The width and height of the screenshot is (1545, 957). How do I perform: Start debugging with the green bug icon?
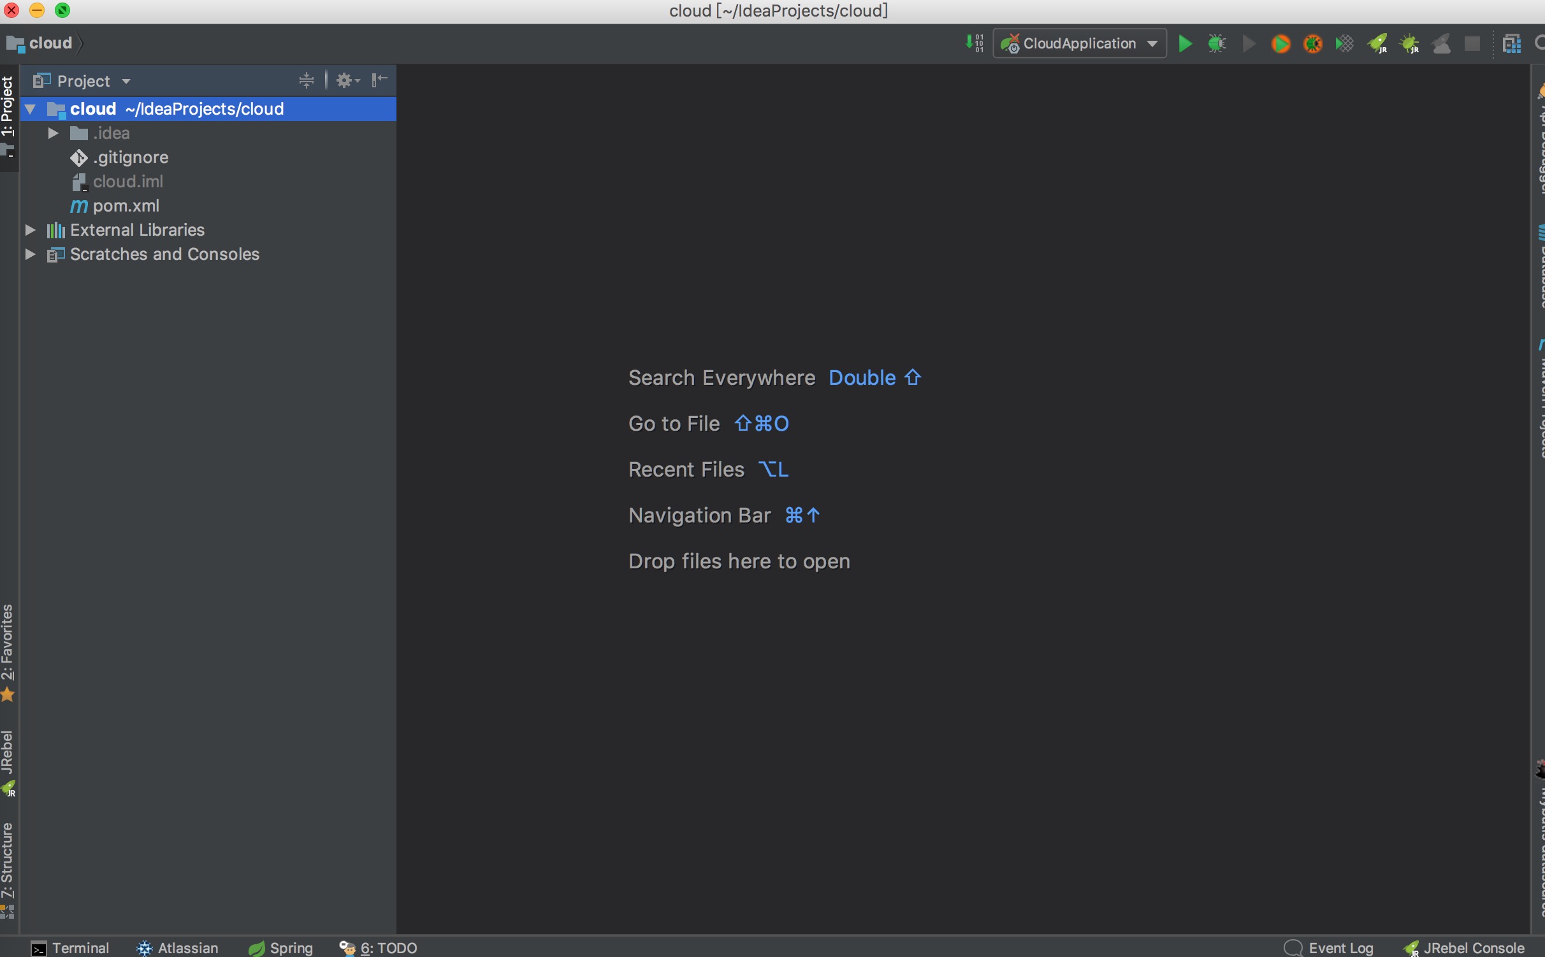pyautogui.click(x=1217, y=43)
